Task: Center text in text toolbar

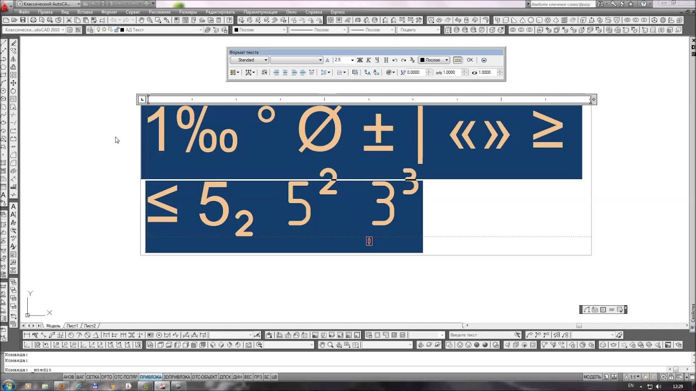Action: tap(285, 72)
